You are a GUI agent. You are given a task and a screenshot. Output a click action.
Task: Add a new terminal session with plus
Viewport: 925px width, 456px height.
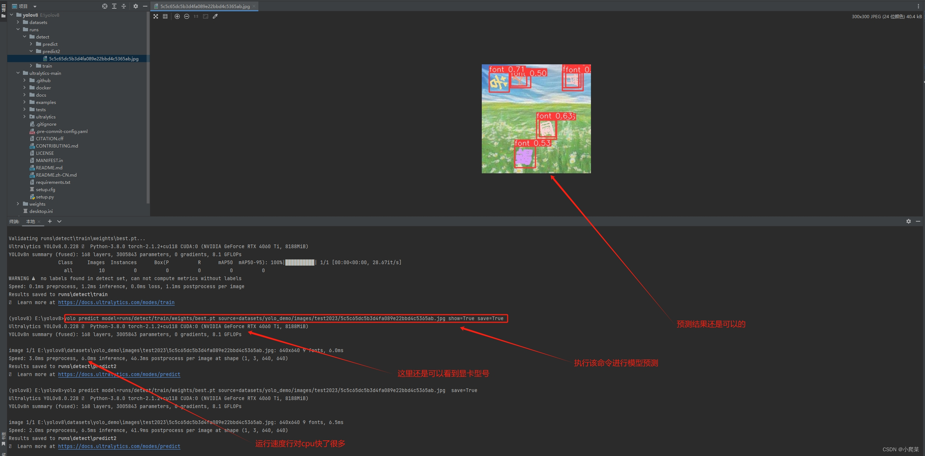coord(50,221)
